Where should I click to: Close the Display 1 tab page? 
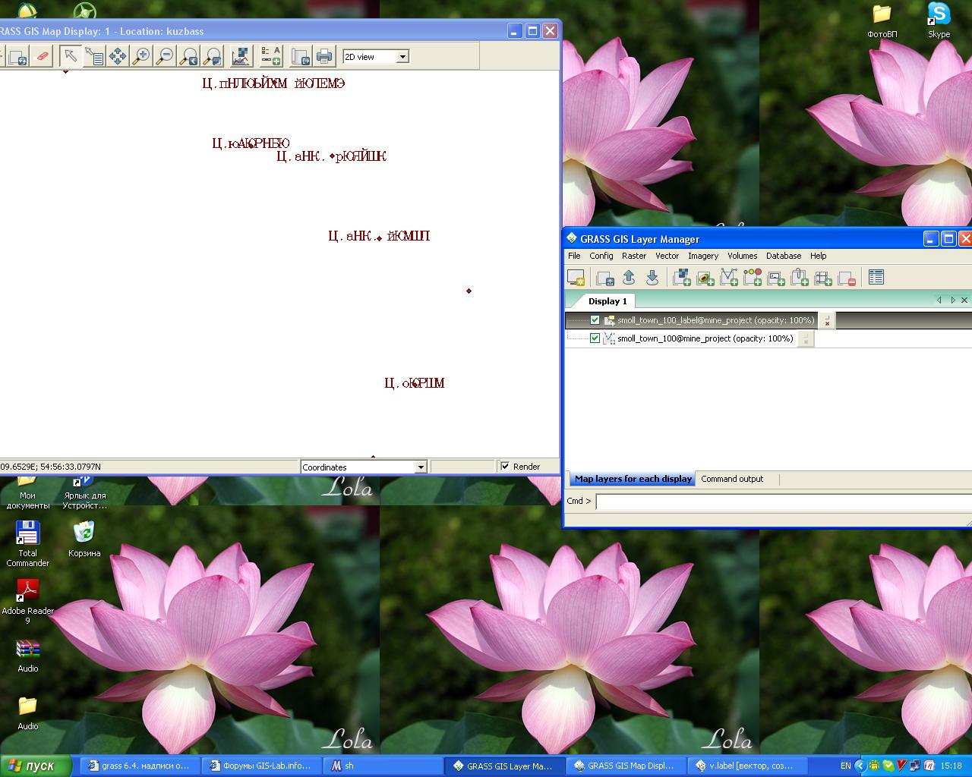(x=964, y=300)
